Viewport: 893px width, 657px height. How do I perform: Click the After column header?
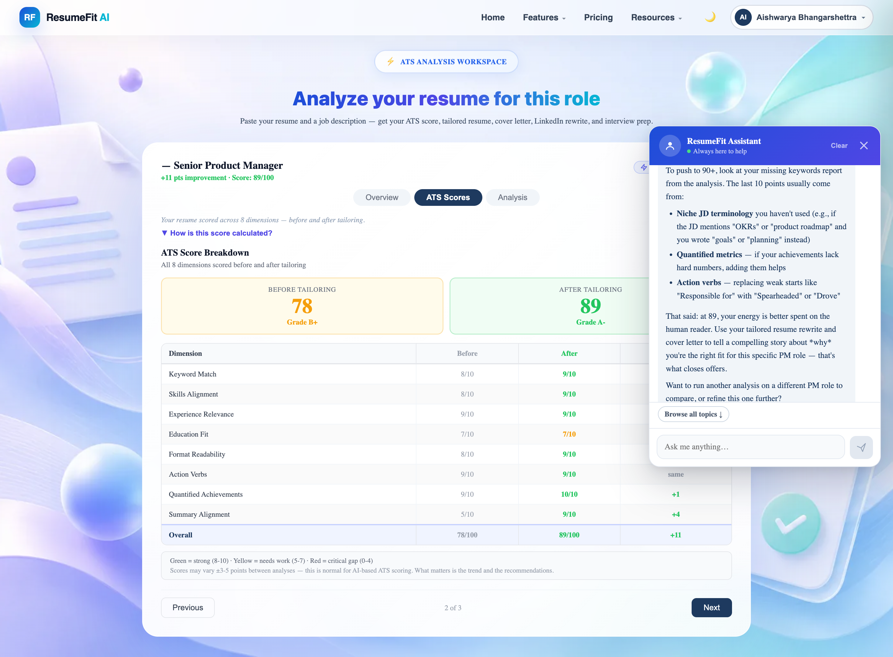(569, 353)
